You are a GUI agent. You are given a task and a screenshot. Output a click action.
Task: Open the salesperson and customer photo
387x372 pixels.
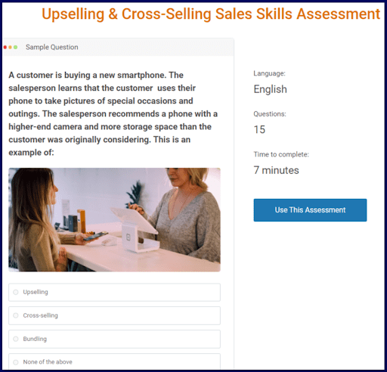coord(114,220)
